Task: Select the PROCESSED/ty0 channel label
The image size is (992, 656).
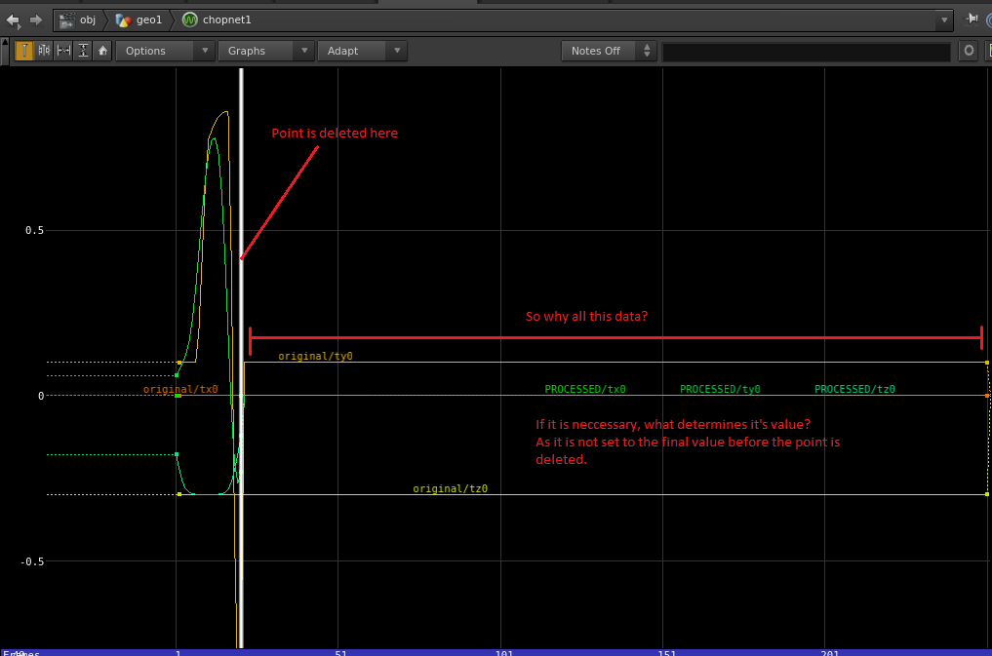Action: [x=720, y=389]
